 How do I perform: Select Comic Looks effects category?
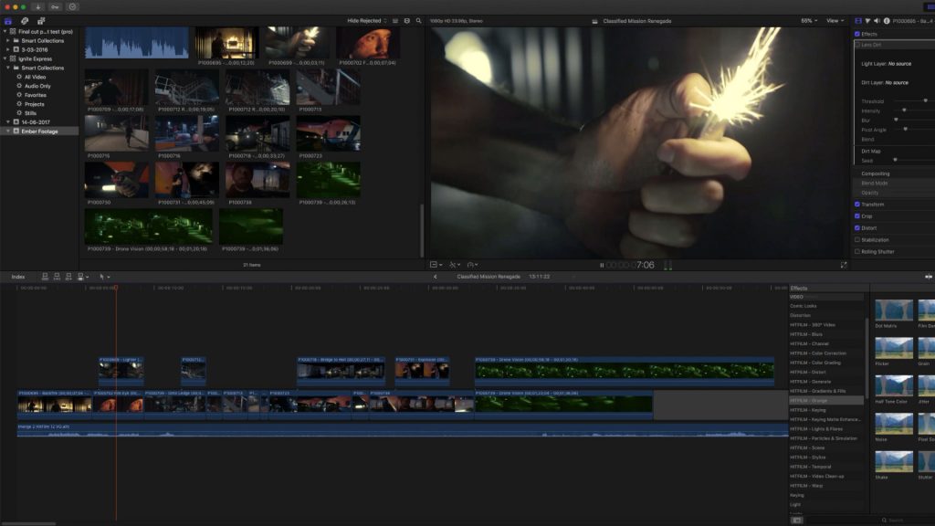(x=804, y=306)
